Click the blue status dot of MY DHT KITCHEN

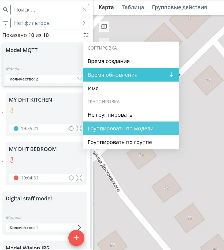pos(16,128)
